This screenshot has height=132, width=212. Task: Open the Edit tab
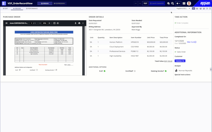click(x=5, y=8)
